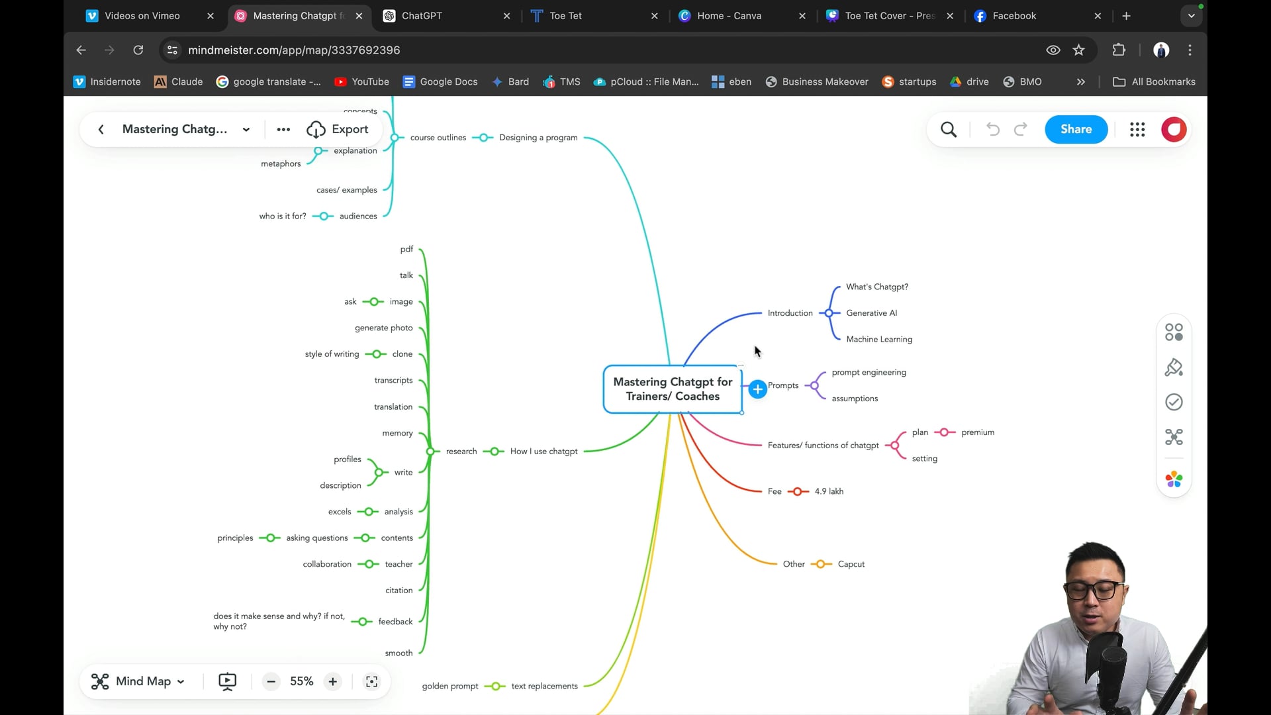1271x715 pixels.
Task: Undo the last map change
Action: (992, 129)
